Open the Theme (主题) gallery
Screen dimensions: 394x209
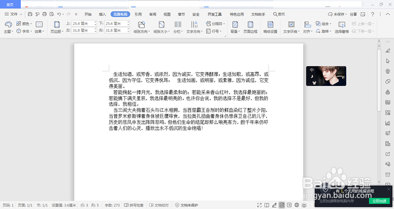click(8, 27)
